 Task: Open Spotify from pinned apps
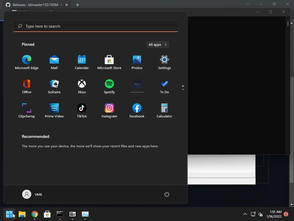point(109,87)
